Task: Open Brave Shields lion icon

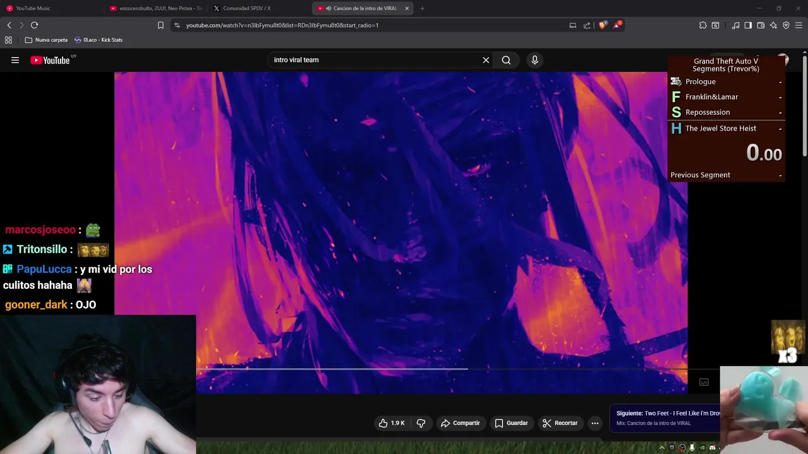Action: pos(603,25)
